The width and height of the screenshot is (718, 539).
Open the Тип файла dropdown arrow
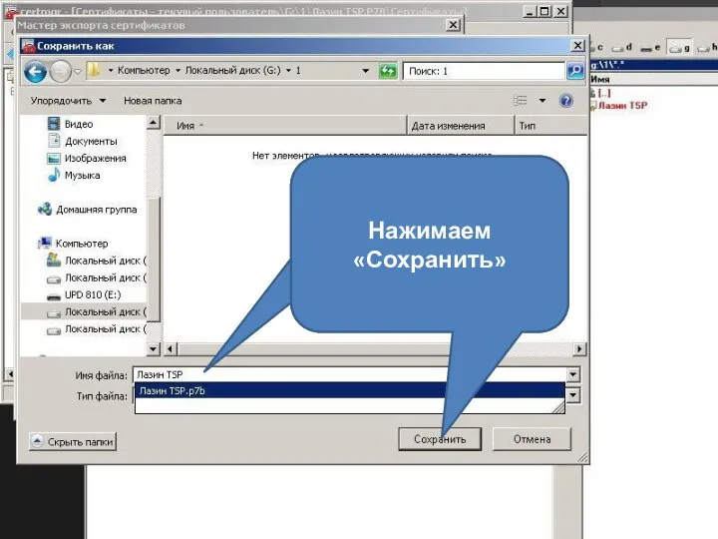572,395
